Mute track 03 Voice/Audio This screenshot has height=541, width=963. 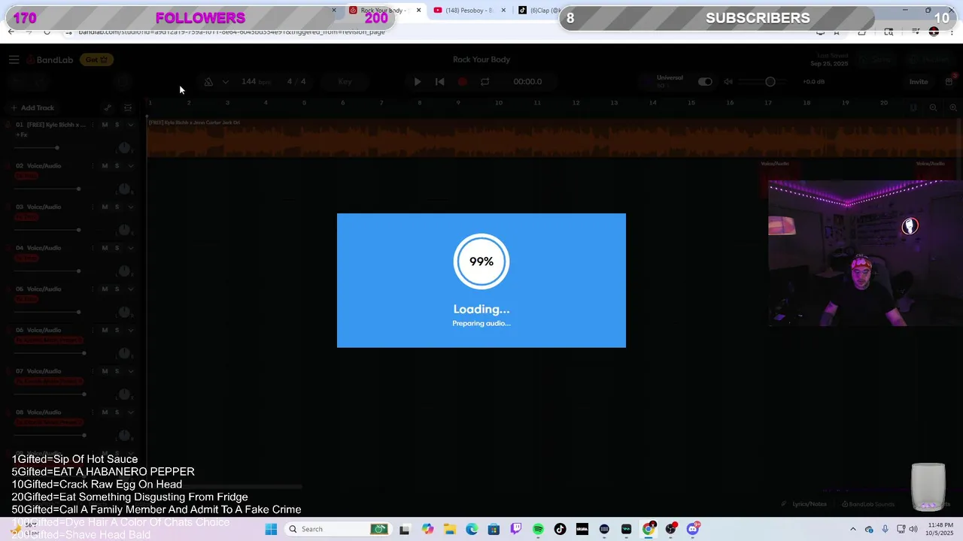coord(105,207)
